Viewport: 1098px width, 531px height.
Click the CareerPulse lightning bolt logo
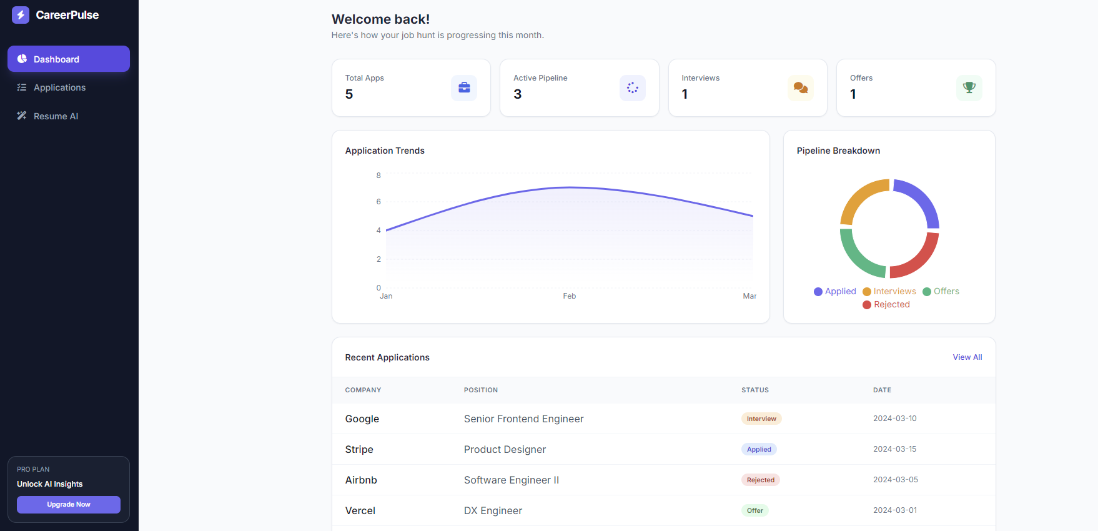point(21,15)
